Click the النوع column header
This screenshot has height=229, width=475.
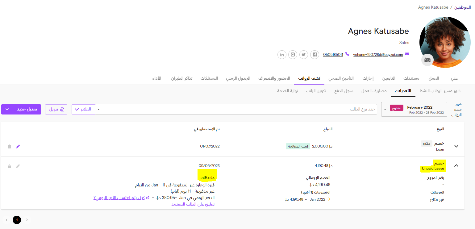440,129
